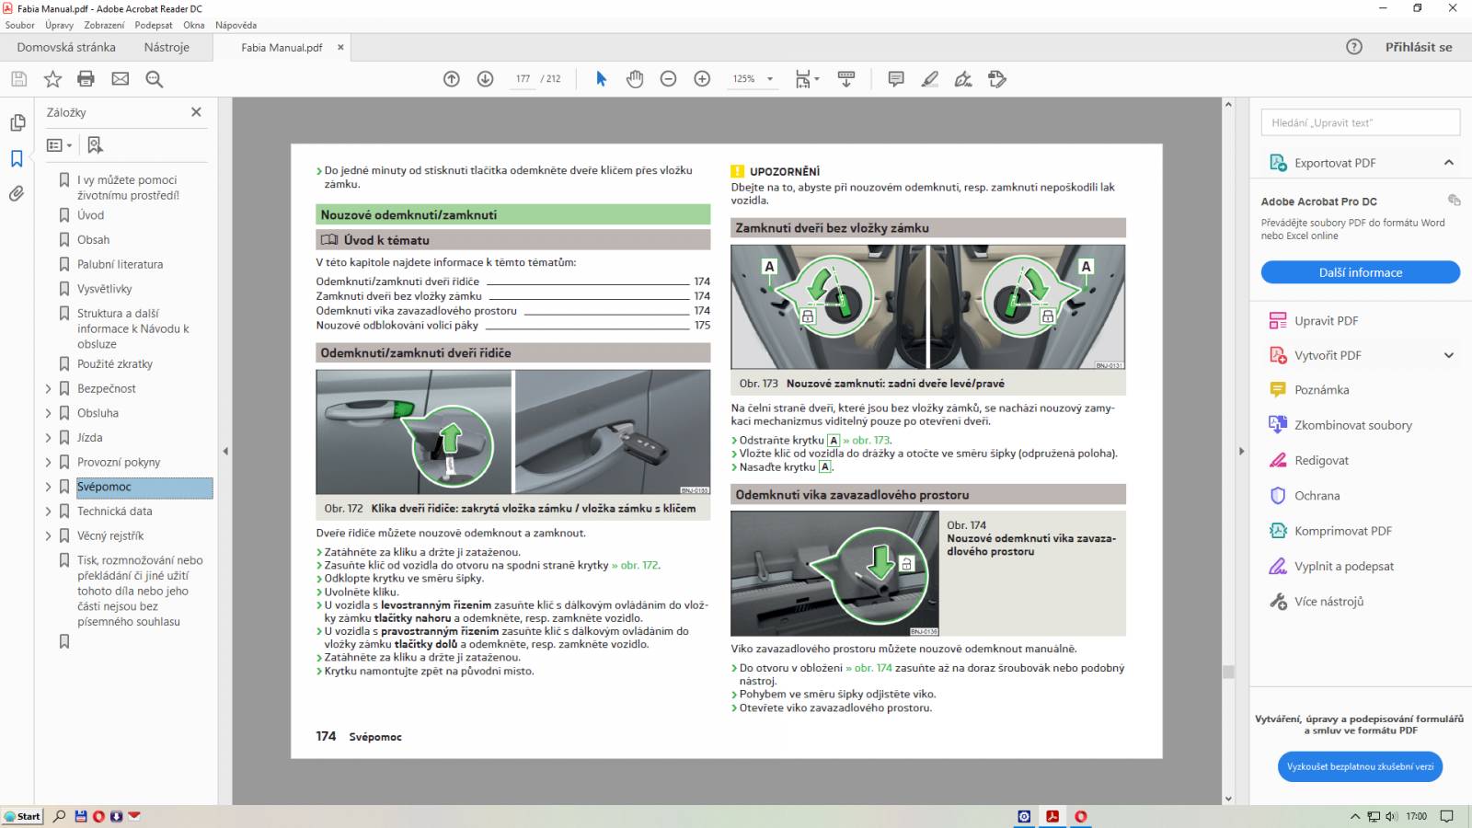Switch to the Nástroje tab
1472x828 pixels.
tap(167, 47)
